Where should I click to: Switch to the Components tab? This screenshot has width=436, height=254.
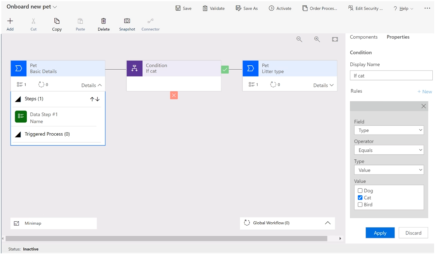(363, 37)
